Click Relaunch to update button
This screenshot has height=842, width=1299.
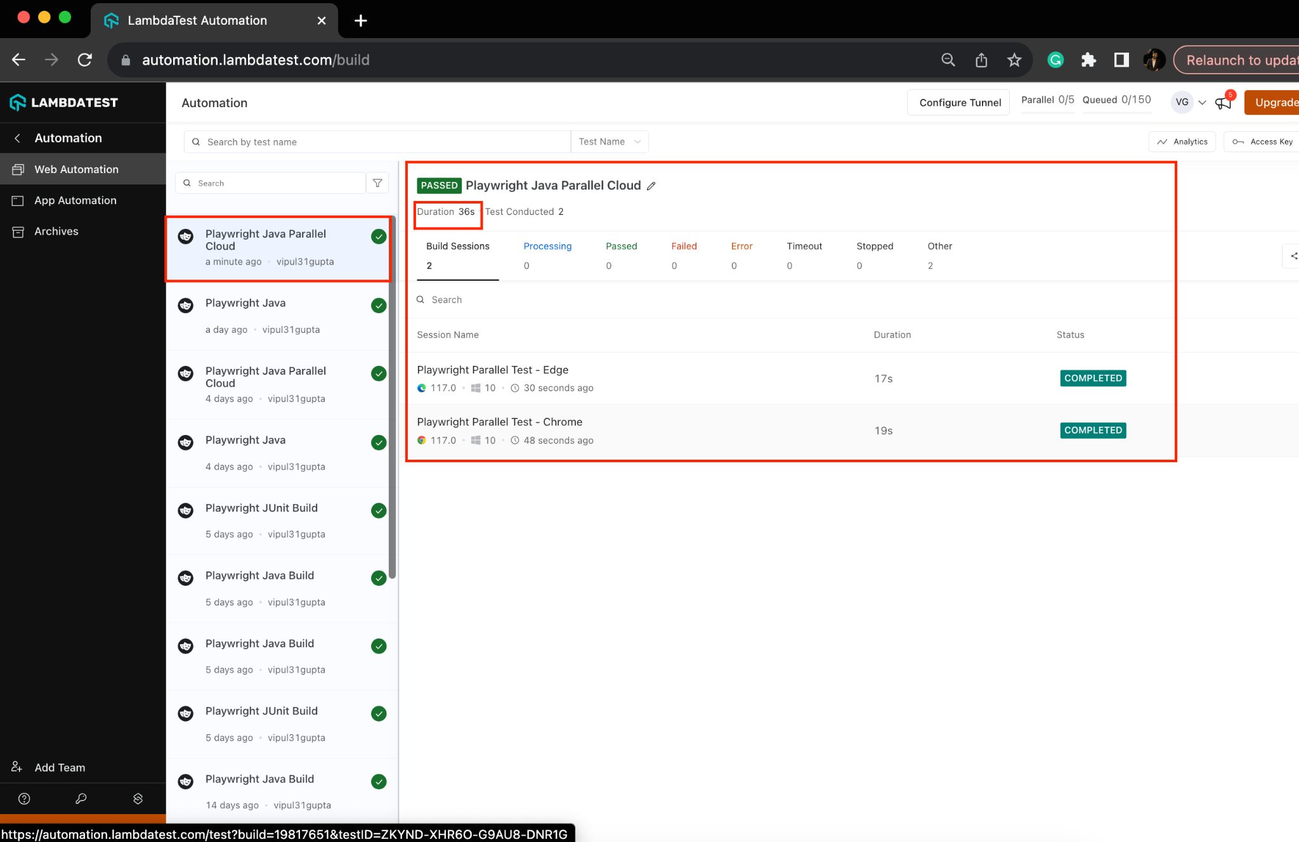click(x=1237, y=60)
